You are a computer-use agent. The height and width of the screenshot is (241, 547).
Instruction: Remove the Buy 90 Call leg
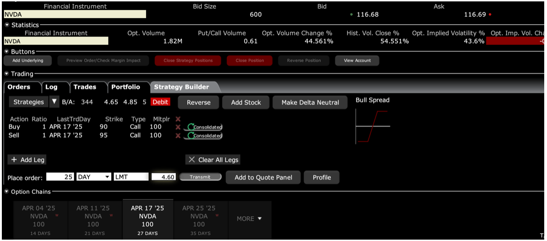[x=178, y=127]
